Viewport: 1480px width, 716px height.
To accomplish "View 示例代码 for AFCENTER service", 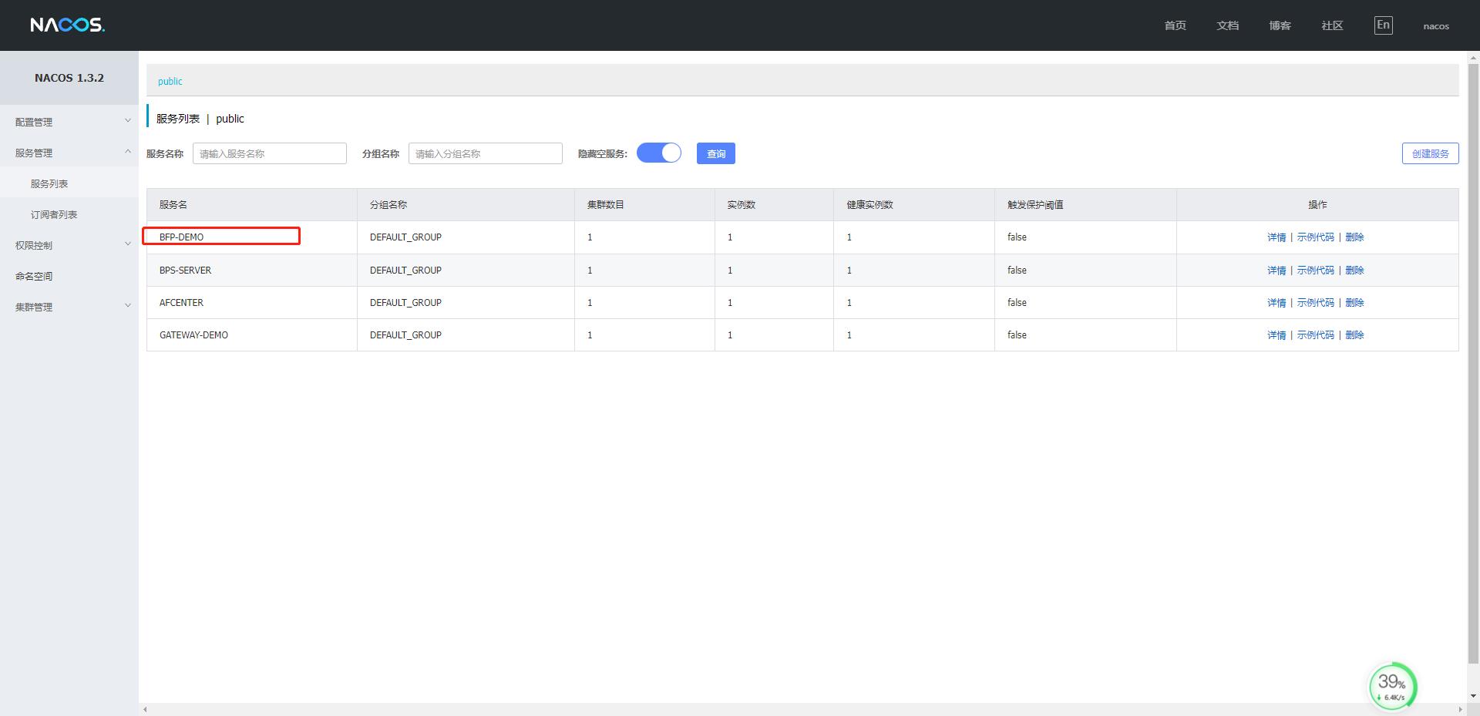I will pos(1315,303).
